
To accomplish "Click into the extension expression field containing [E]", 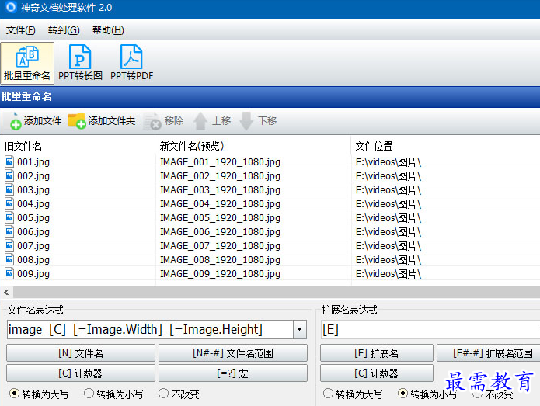I will tap(430, 330).
